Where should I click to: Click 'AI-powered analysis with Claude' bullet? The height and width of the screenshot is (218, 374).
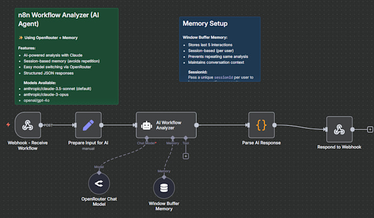(53, 55)
